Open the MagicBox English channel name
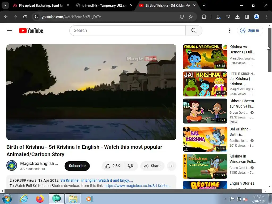The height and width of the screenshot is (204, 272). click(x=39, y=163)
